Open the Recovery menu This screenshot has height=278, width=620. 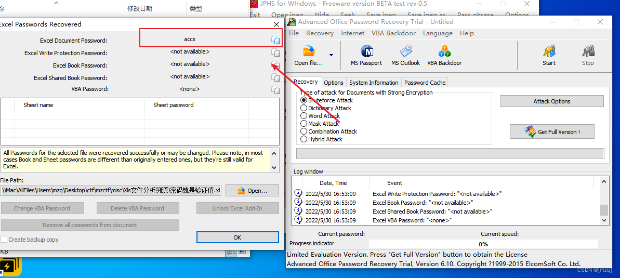coord(320,33)
